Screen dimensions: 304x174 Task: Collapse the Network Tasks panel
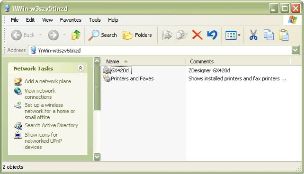click(x=80, y=68)
